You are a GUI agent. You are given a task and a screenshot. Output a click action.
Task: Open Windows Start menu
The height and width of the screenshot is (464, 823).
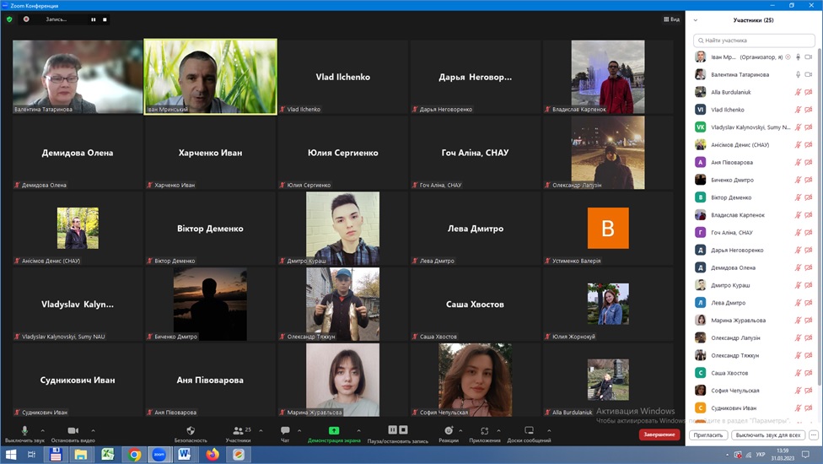pyautogui.click(x=10, y=455)
